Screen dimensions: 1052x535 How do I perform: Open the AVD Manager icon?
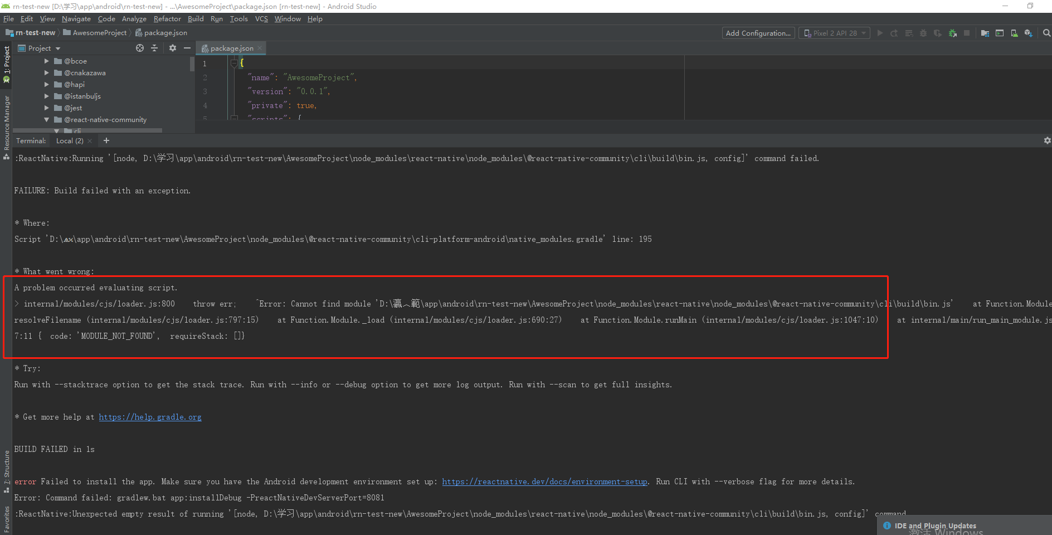tap(1014, 33)
